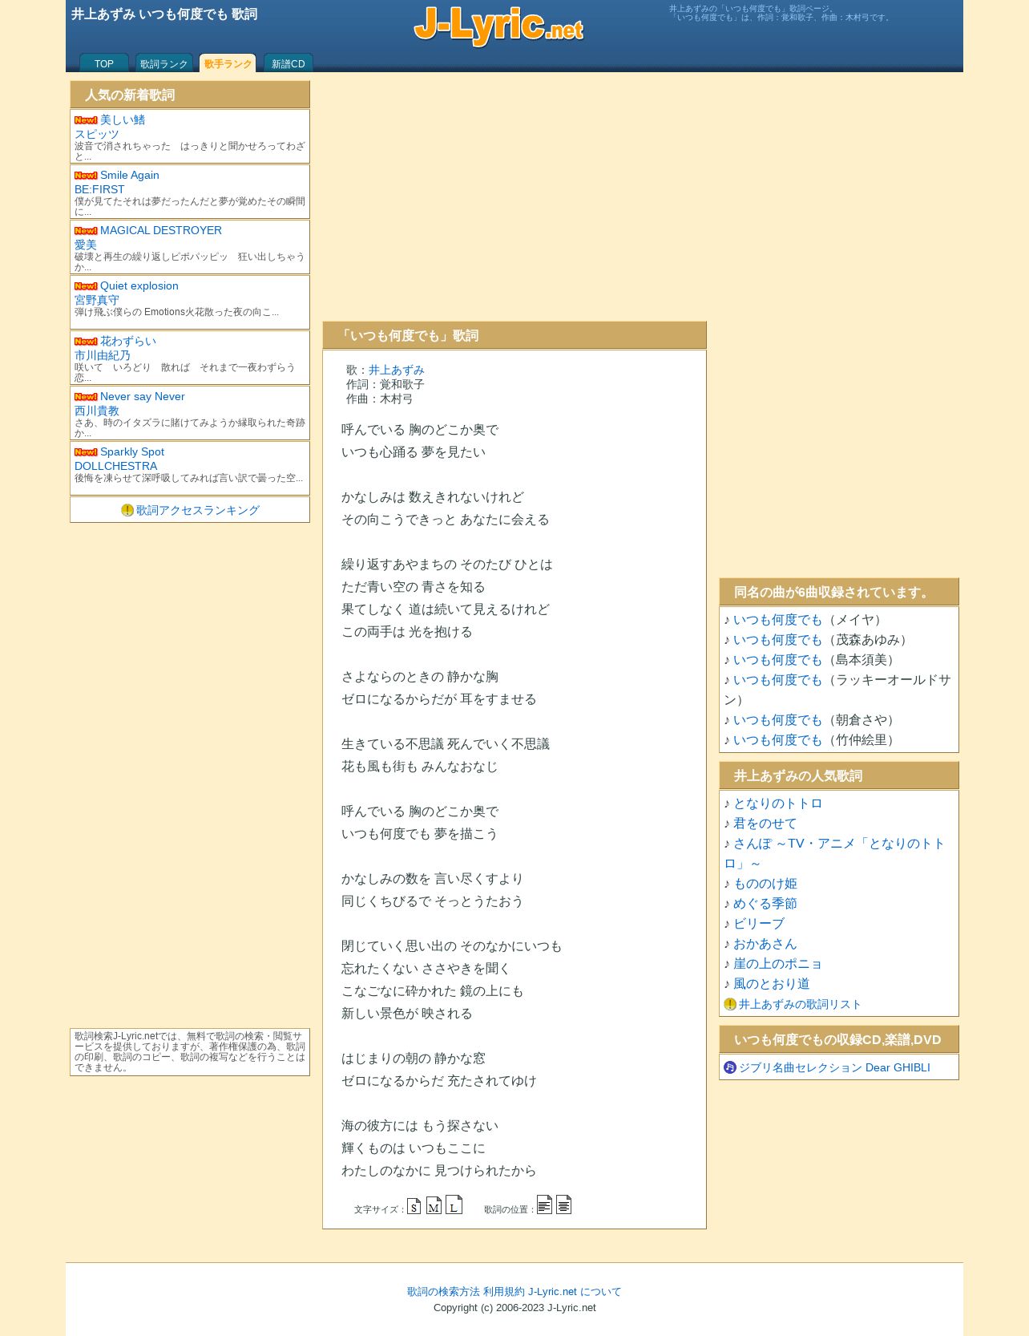Open Sparkly Spot lyrics link
This screenshot has width=1029, height=1336.
point(132,451)
